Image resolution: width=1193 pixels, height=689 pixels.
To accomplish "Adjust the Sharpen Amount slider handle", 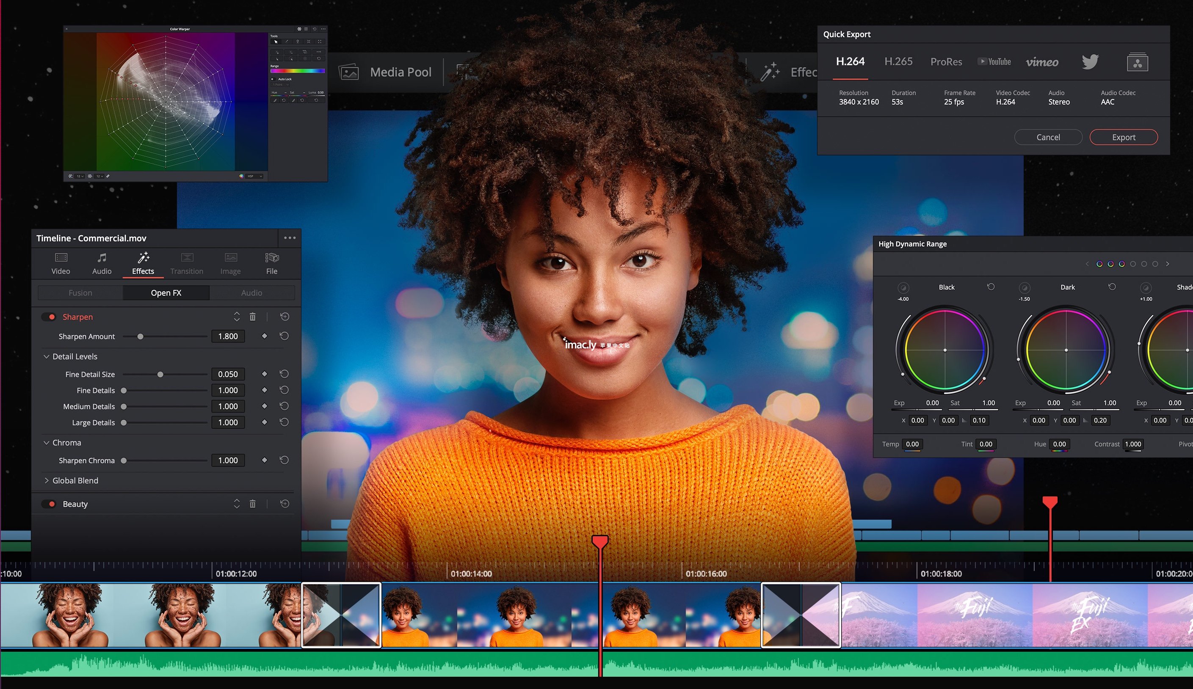I will pyautogui.click(x=140, y=336).
